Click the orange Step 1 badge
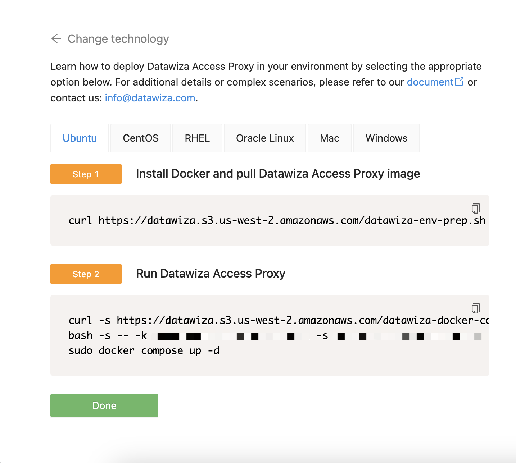The height and width of the screenshot is (463, 516). point(86,174)
